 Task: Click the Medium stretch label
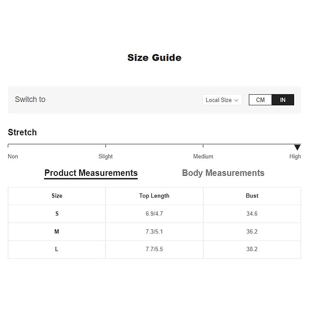tap(203, 156)
